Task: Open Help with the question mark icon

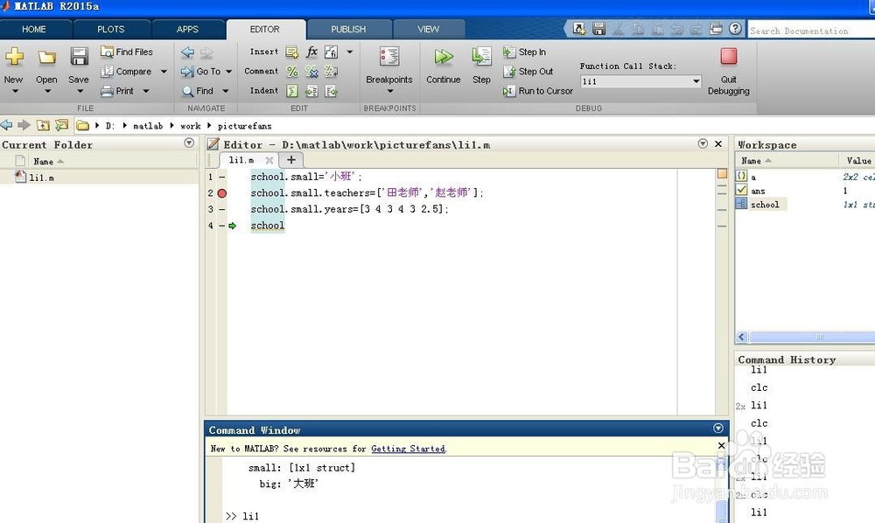Action: tap(736, 29)
